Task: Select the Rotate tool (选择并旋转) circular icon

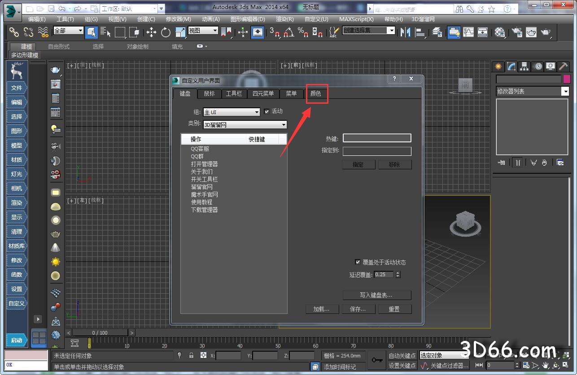Action: 166,32
